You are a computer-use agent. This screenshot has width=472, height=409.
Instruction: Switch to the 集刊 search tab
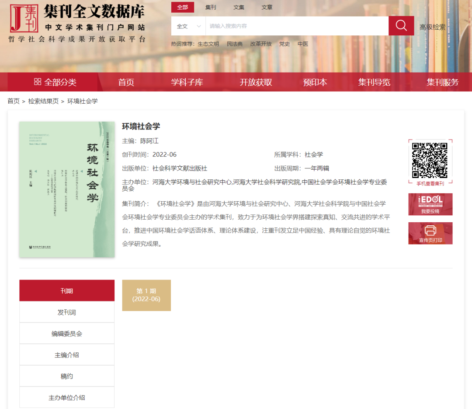[x=210, y=7]
